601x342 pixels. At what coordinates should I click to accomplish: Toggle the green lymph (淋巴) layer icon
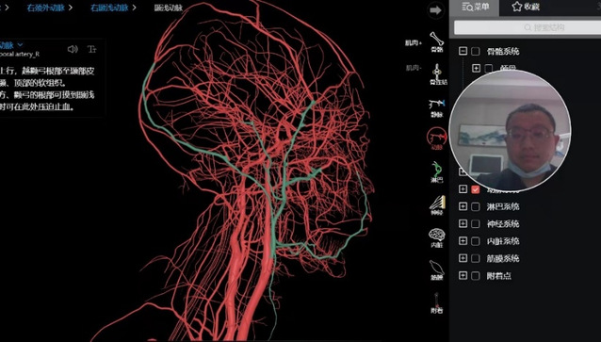coord(436,172)
